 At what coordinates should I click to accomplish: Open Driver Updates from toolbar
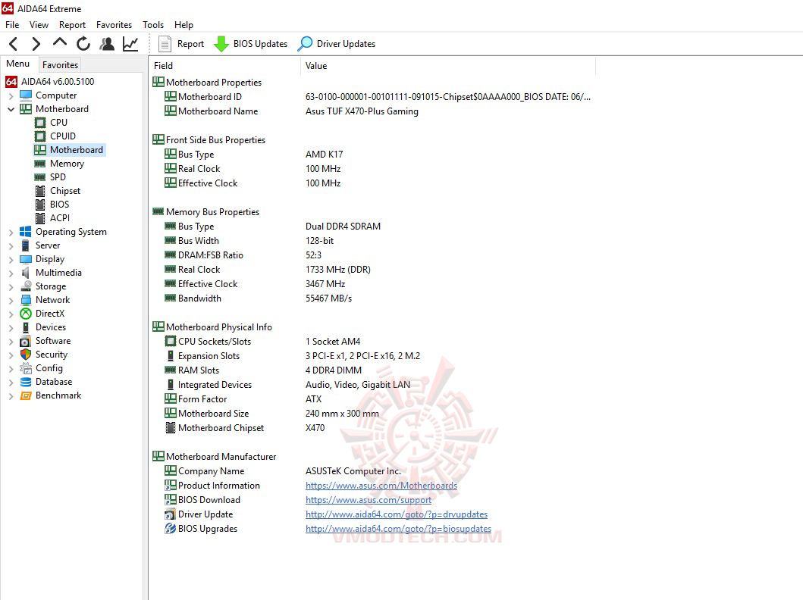click(337, 44)
